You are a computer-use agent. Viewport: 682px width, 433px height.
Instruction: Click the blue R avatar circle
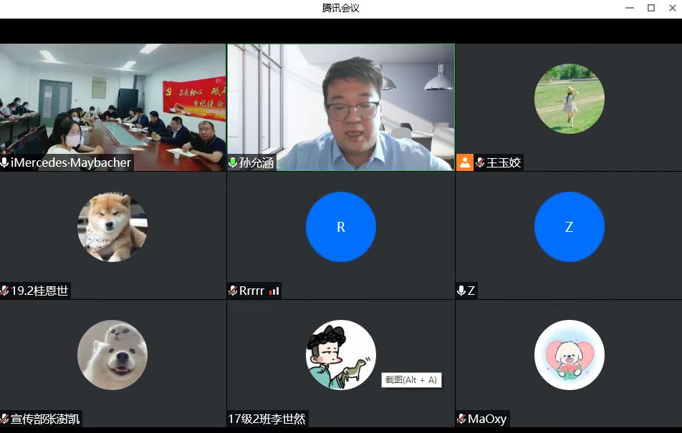(341, 227)
